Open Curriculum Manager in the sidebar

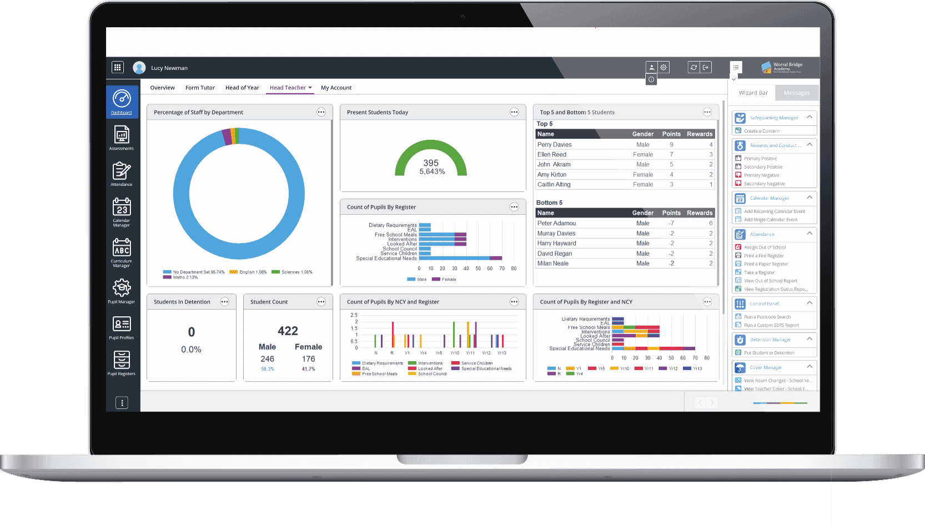[122, 252]
